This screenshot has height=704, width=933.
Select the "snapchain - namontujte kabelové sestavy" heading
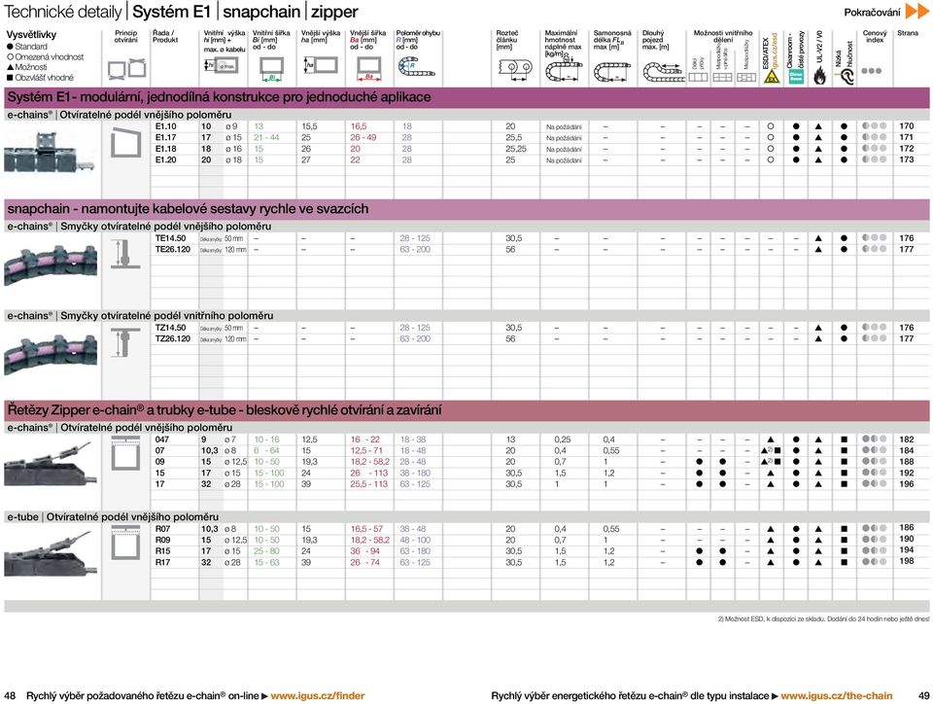(188, 209)
